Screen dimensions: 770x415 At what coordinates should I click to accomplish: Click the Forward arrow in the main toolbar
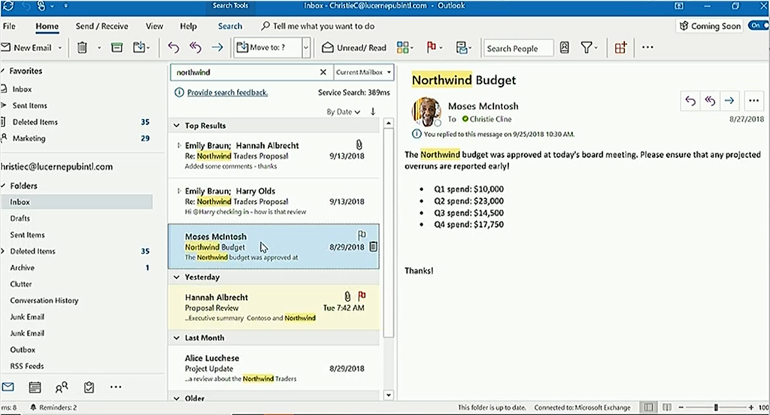pyautogui.click(x=217, y=47)
